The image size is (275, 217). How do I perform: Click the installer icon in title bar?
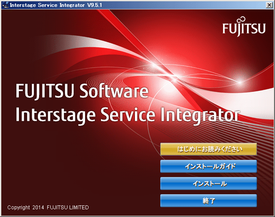click(5, 5)
